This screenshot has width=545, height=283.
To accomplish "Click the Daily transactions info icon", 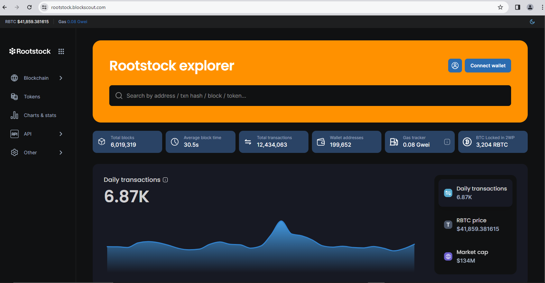I will pos(165,180).
